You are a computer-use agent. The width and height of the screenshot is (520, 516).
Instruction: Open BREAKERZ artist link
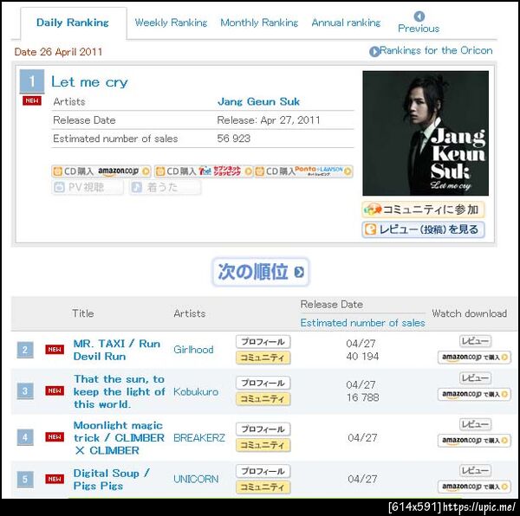pyautogui.click(x=199, y=438)
